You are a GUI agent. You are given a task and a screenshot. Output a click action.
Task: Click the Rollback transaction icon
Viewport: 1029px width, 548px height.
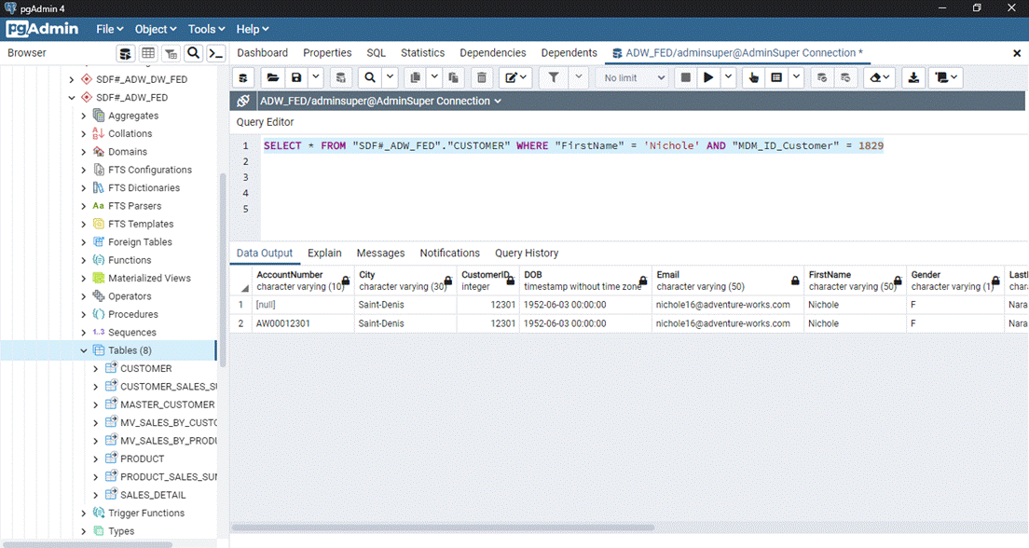coord(845,78)
